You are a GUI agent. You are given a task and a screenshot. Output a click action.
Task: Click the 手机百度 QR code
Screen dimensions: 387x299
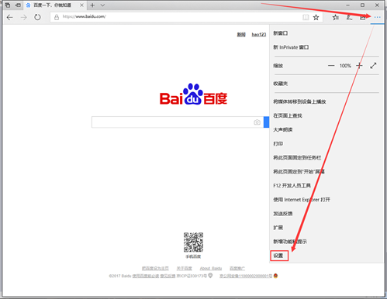click(x=193, y=242)
